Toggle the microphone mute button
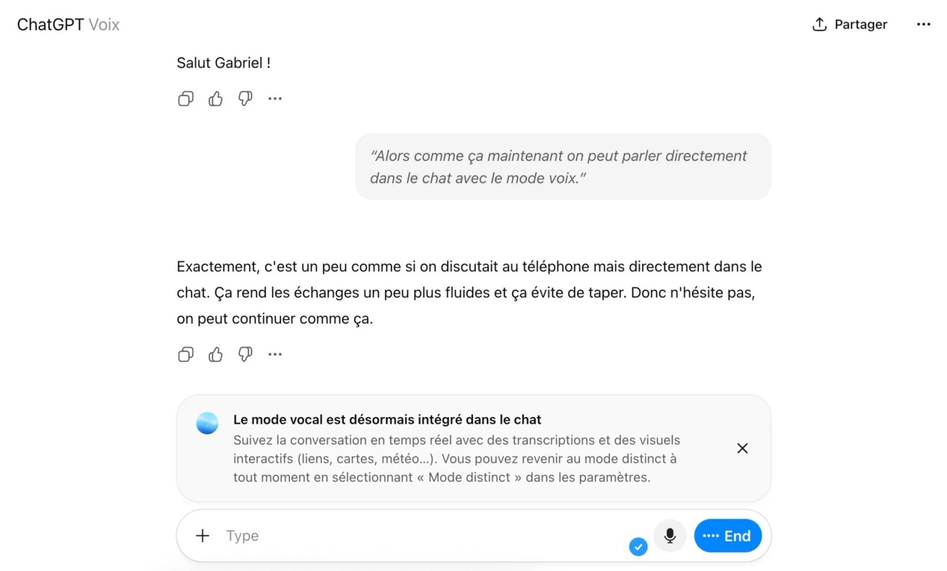The height and width of the screenshot is (571, 947). (x=669, y=535)
